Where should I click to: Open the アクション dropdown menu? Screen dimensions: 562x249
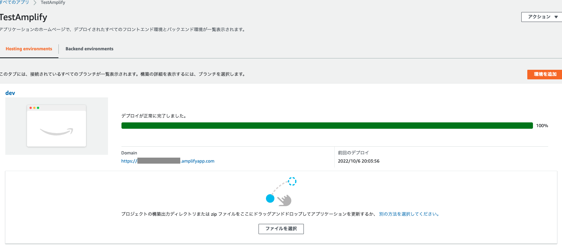[x=541, y=17]
